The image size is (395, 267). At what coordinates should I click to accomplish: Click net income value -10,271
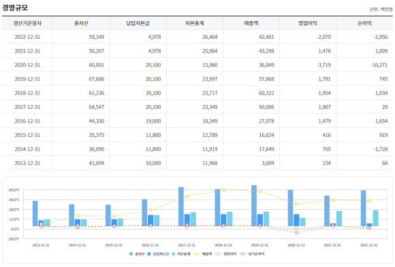[x=379, y=65]
